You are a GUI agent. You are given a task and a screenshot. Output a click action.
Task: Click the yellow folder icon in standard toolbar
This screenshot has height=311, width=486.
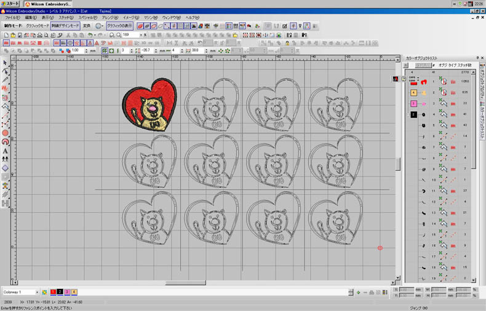(235, 35)
